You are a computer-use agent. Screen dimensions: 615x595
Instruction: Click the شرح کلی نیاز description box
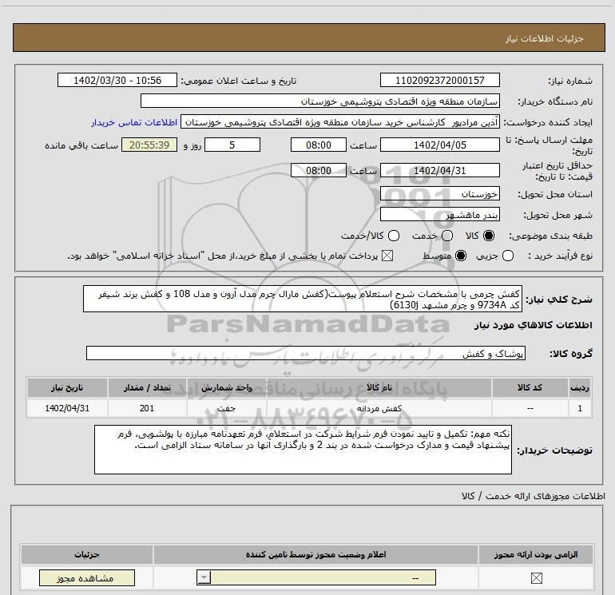point(303,299)
